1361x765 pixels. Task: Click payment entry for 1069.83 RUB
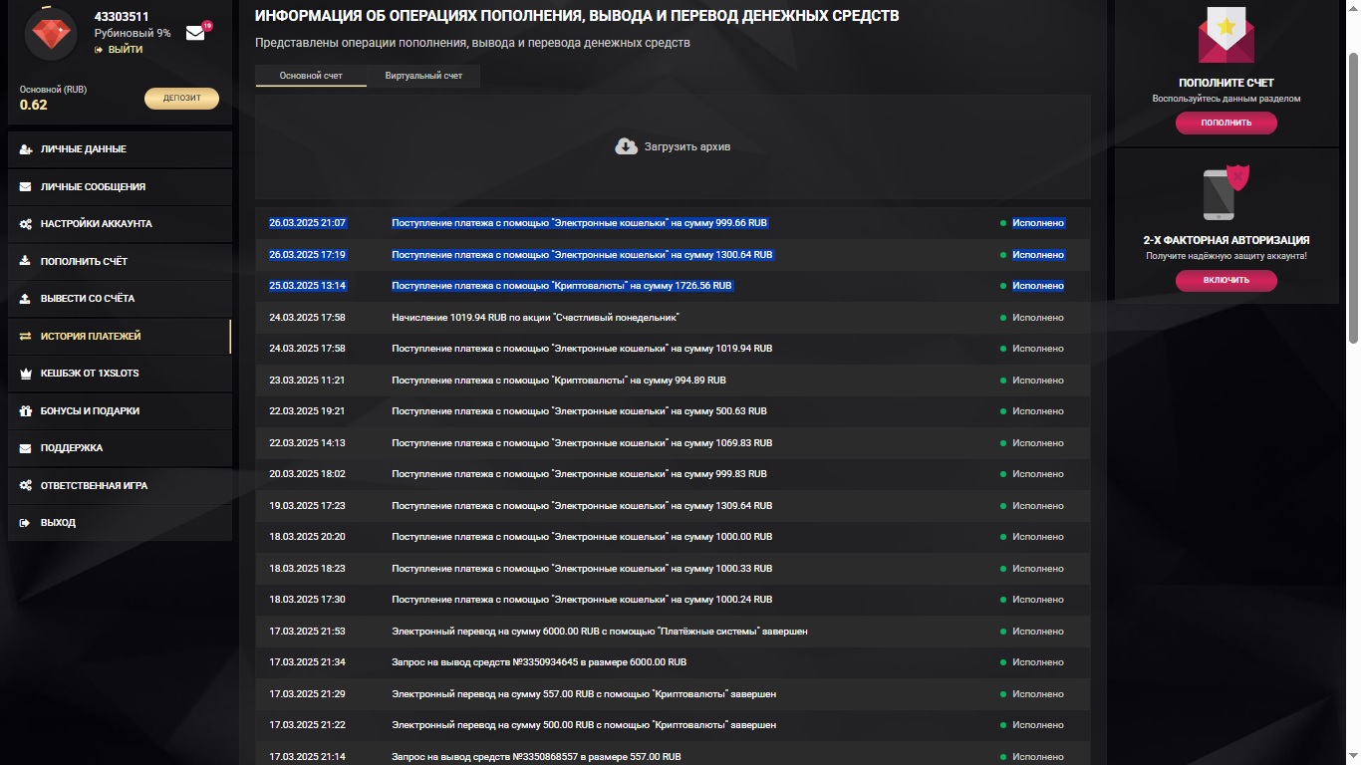click(x=582, y=443)
